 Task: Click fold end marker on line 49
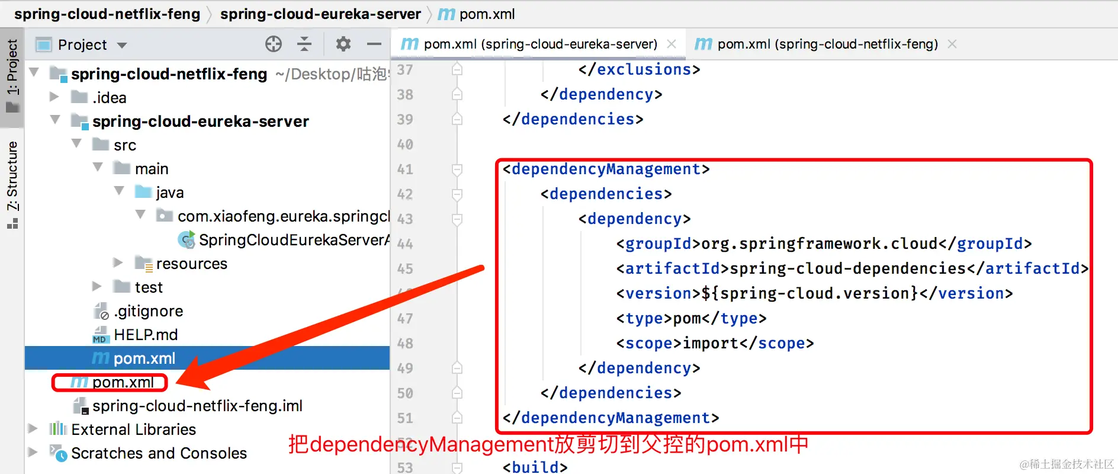pyautogui.click(x=457, y=368)
